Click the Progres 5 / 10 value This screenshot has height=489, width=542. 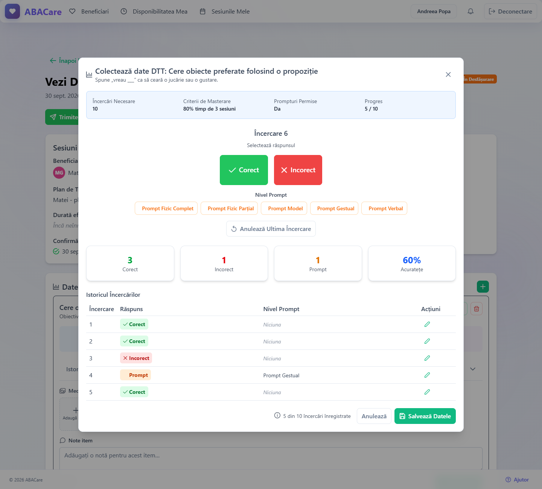pos(371,109)
